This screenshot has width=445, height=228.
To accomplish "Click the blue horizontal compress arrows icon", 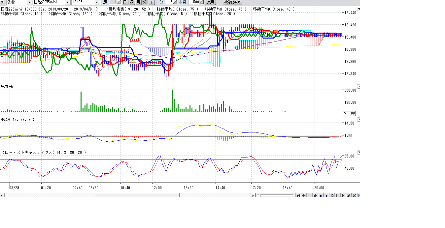I will [315, 196].
